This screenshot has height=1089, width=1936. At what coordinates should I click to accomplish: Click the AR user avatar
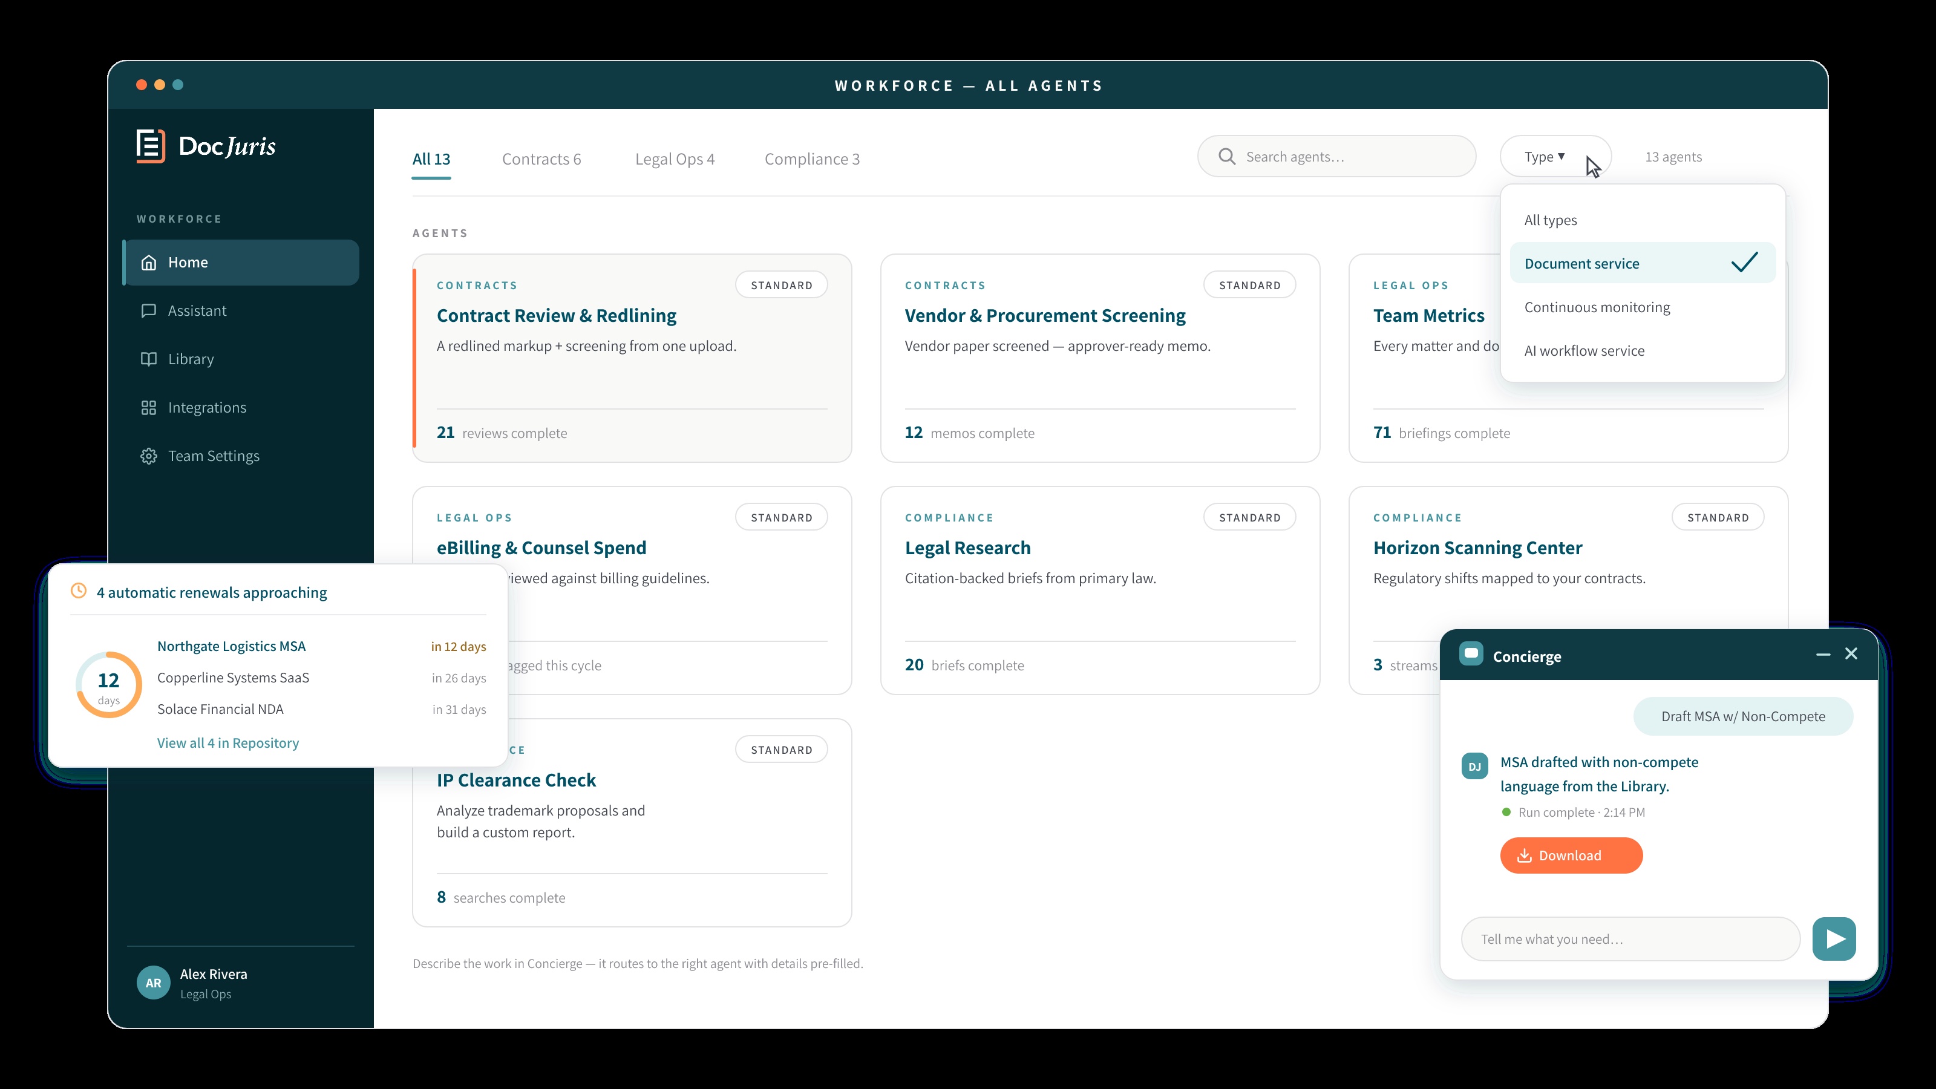tap(153, 983)
